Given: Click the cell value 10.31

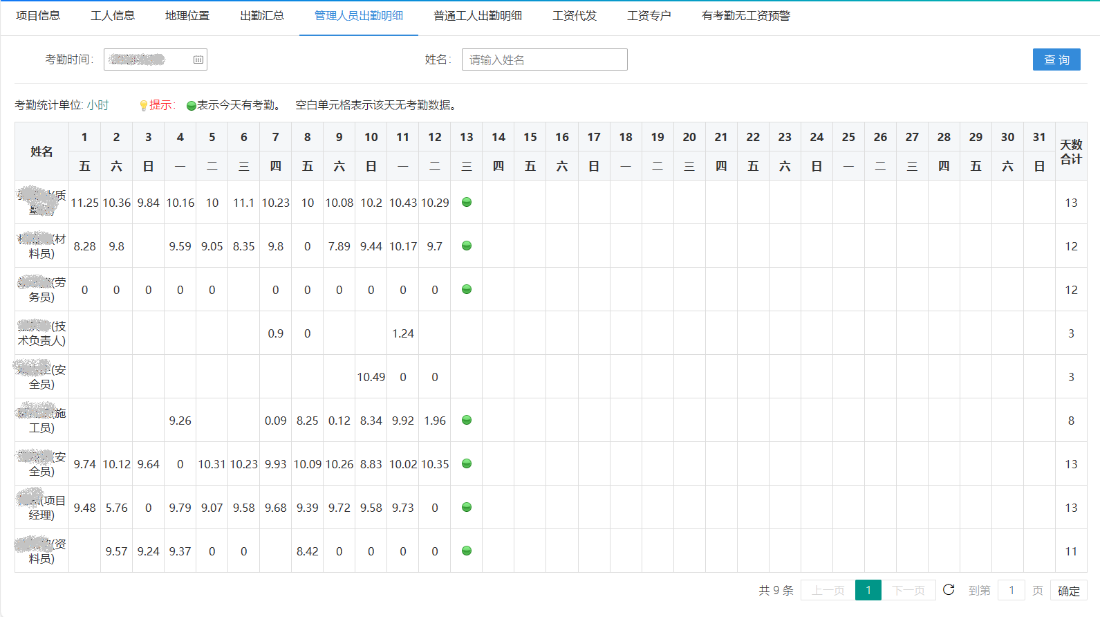Looking at the screenshot, I should [212, 464].
